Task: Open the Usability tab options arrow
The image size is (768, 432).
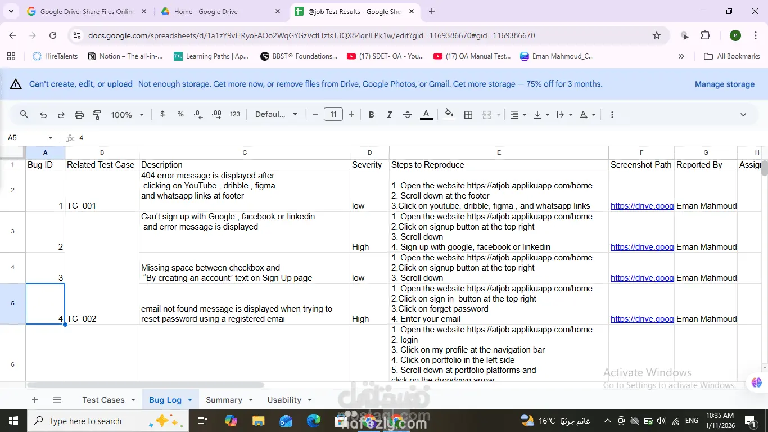Action: coord(309,400)
